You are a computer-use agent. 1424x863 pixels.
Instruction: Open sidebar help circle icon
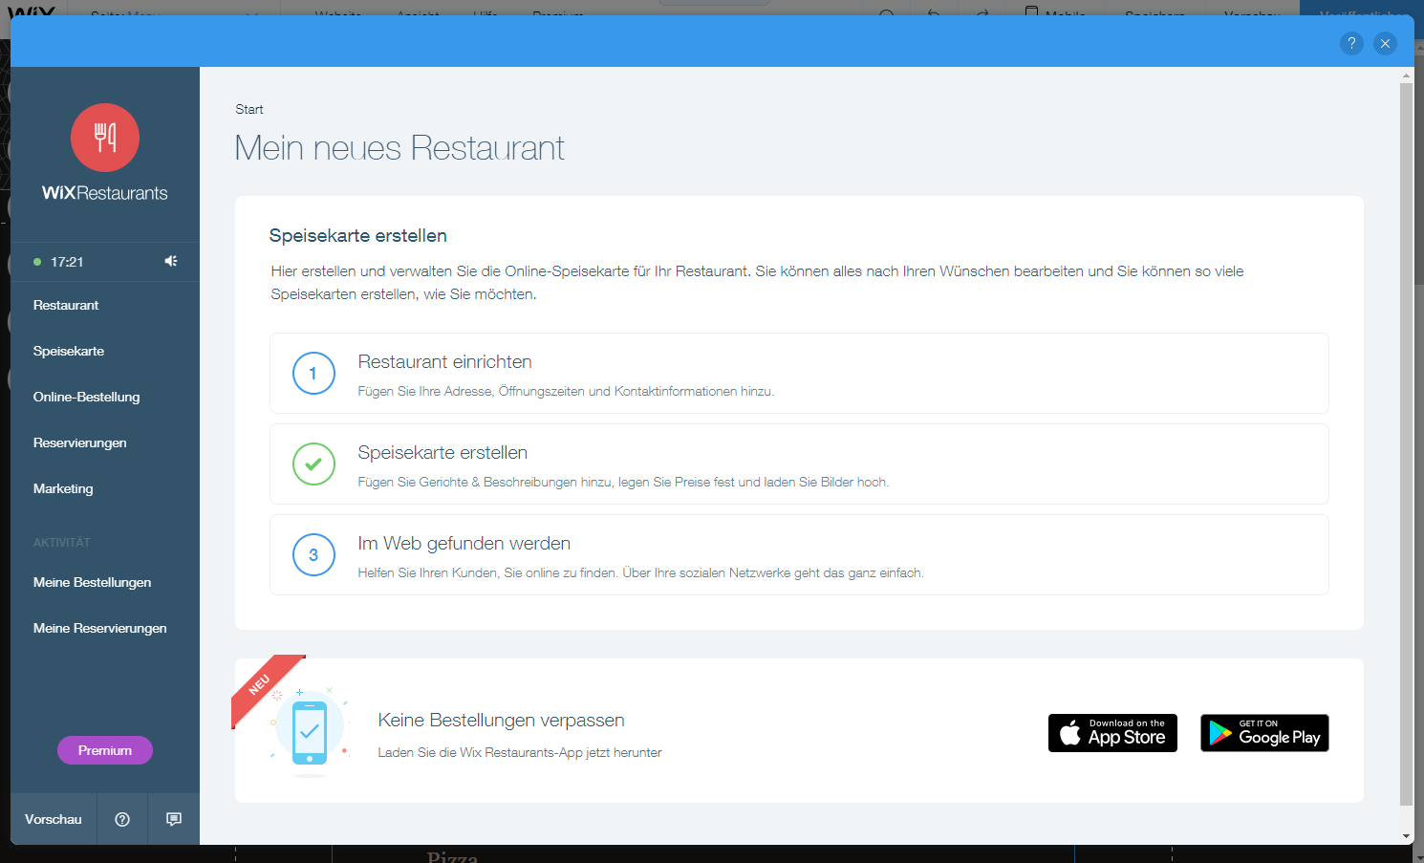122,819
